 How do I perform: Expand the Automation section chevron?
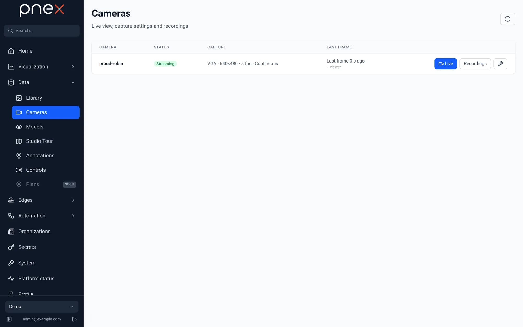(x=73, y=216)
